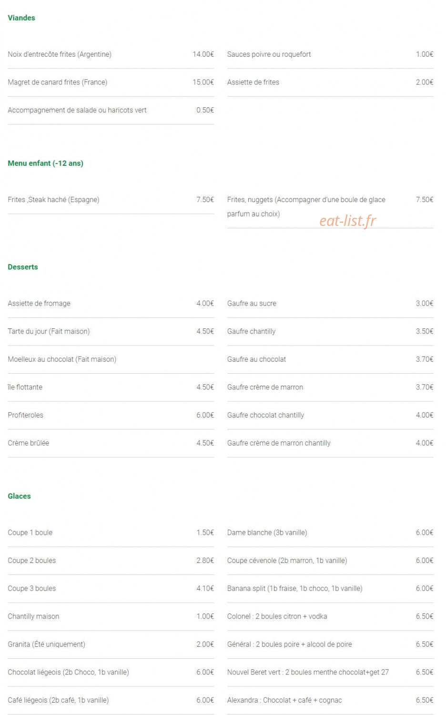Select Dame blanche (3b vanille)

point(267,532)
